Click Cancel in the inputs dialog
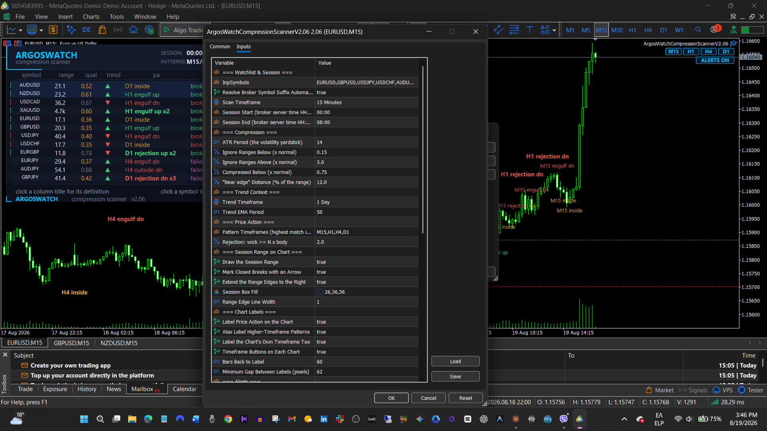Image resolution: width=767 pixels, height=431 pixels. [429, 398]
